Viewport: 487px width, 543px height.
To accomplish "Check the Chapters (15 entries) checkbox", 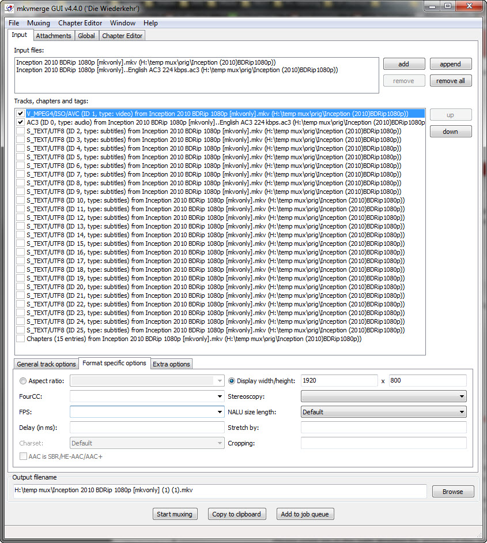I will pyautogui.click(x=20, y=339).
